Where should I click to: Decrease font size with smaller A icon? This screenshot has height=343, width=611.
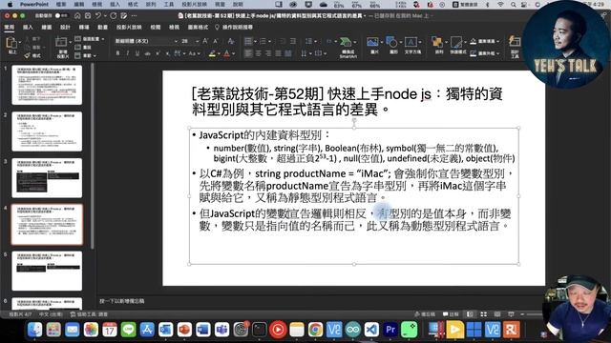click(x=216, y=41)
